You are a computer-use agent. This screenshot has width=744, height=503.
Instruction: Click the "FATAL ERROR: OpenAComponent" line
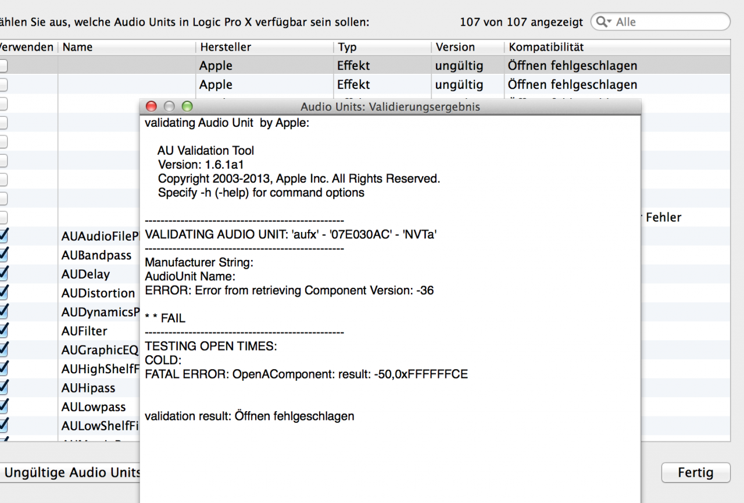click(306, 374)
